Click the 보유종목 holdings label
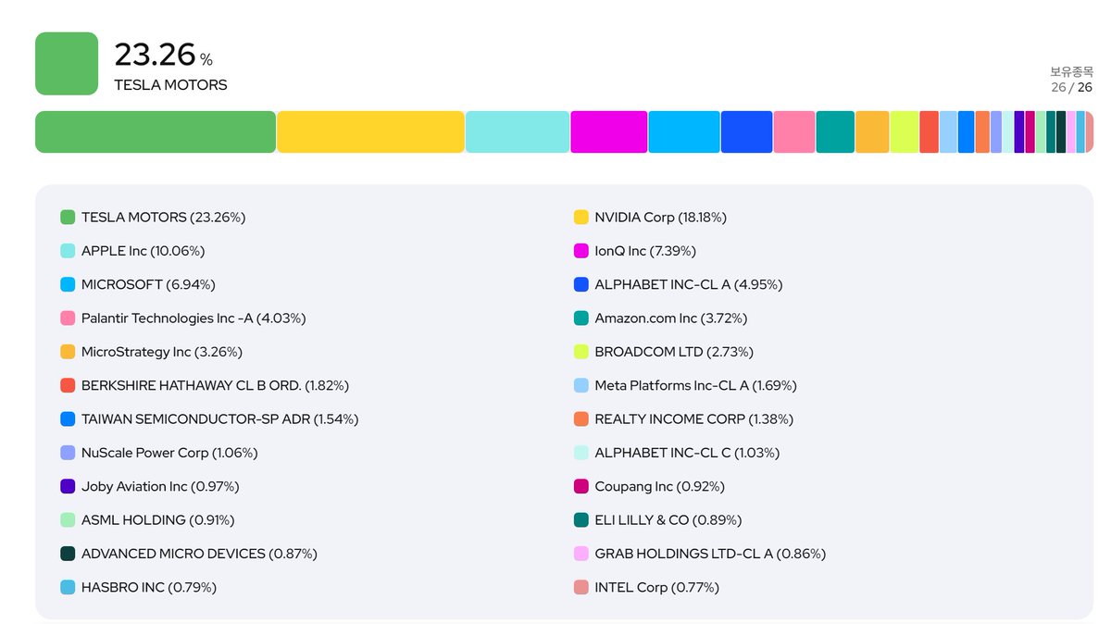 [x=1071, y=71]
